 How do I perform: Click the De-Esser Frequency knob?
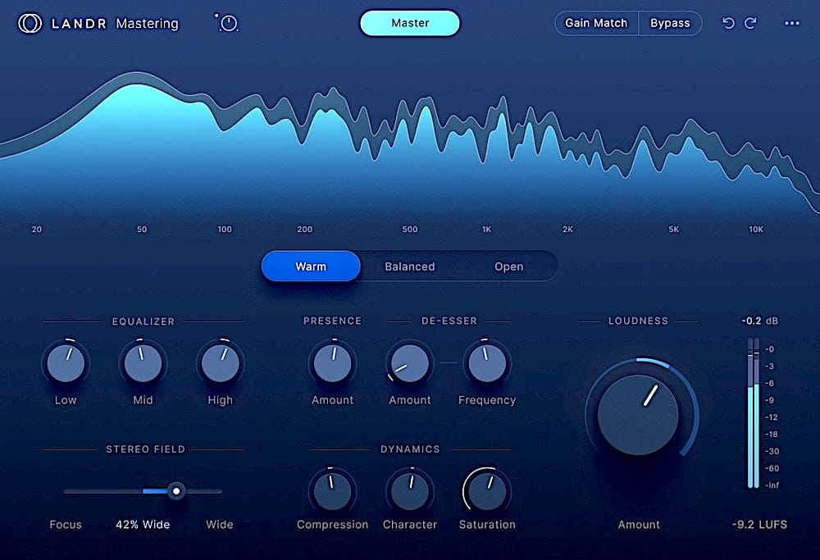click(486, 363)
